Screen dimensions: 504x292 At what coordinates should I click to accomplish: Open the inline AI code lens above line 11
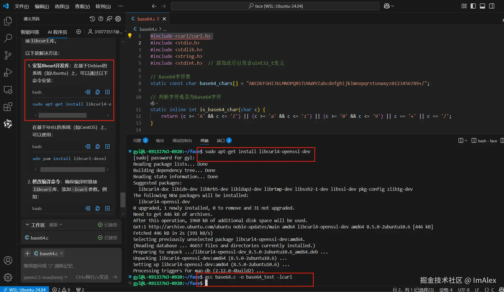154,103
